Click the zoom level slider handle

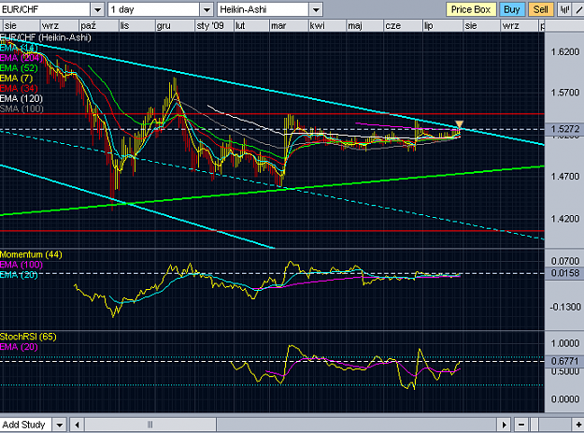click(534, 425)
